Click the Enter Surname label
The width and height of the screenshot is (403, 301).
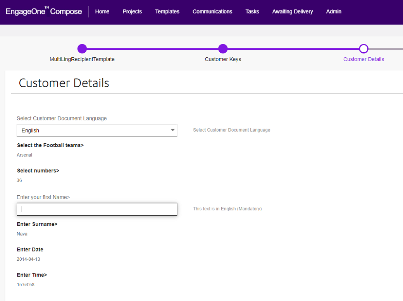[37, 224]
